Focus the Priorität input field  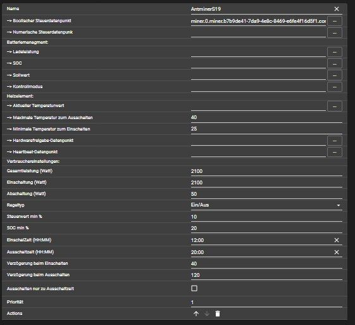point(266,302)
